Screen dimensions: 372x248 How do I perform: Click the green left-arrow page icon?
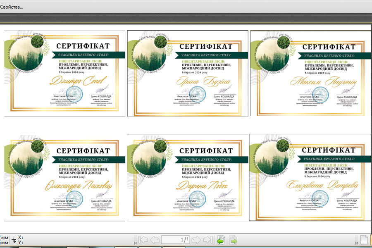221,240
